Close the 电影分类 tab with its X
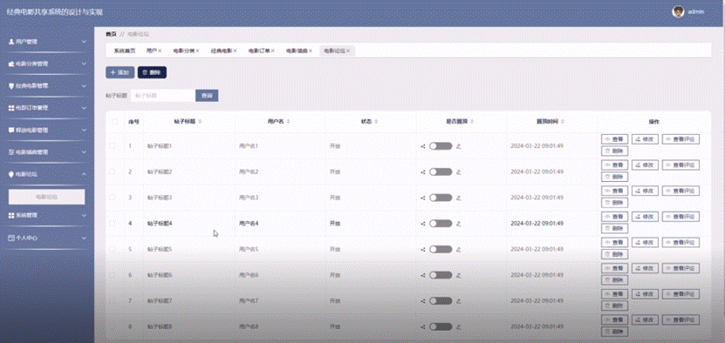Viewport: 725px width, 343px height. (x=197, y=50)
